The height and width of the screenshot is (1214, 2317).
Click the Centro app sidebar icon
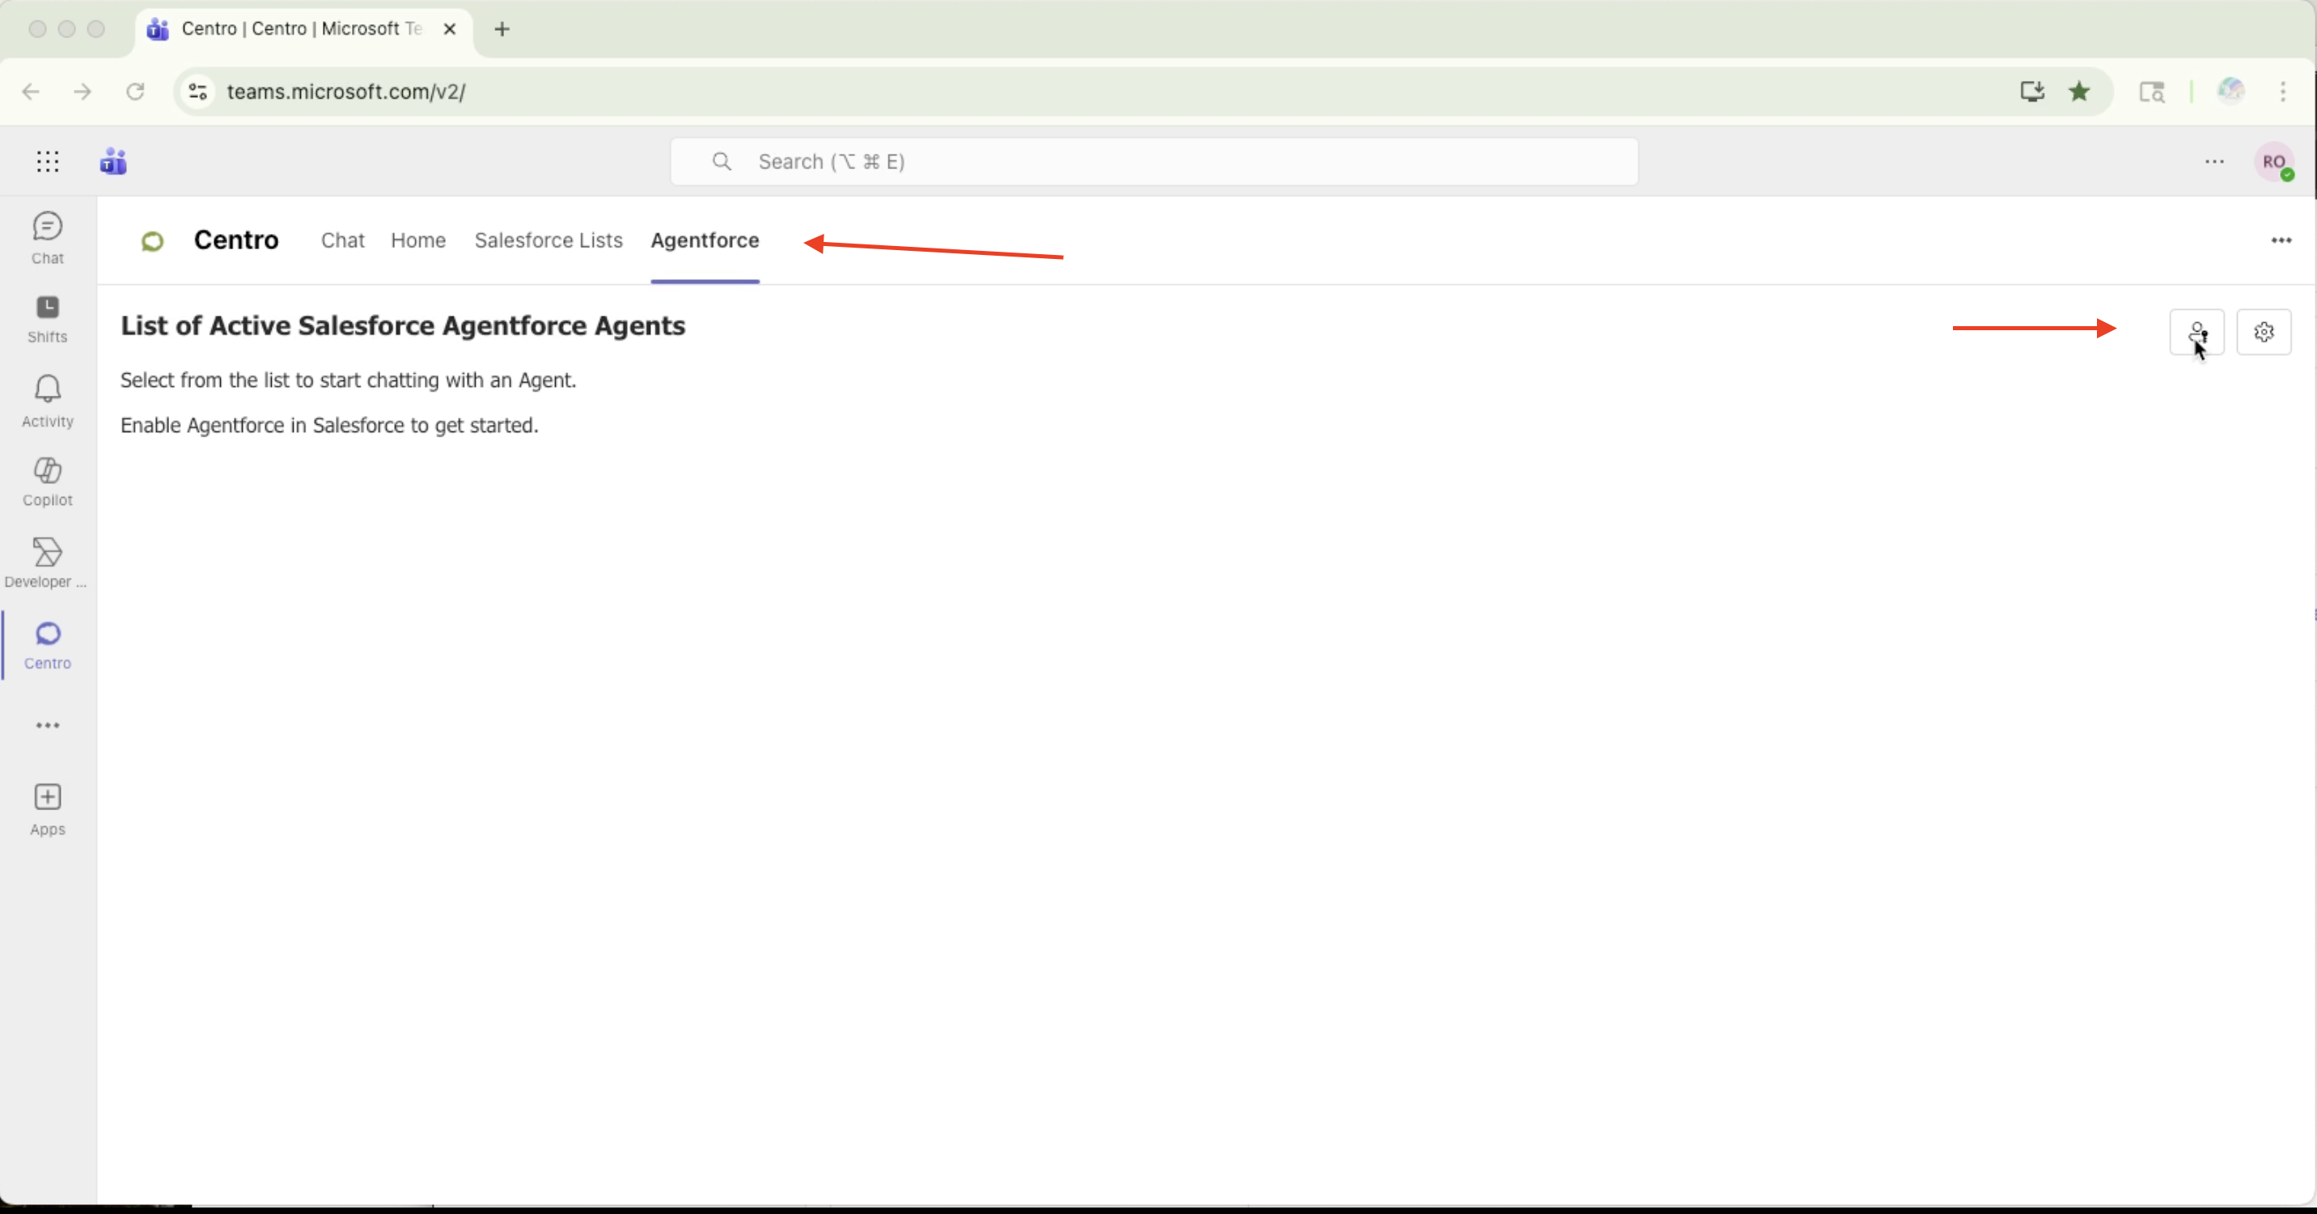point(48,644)
